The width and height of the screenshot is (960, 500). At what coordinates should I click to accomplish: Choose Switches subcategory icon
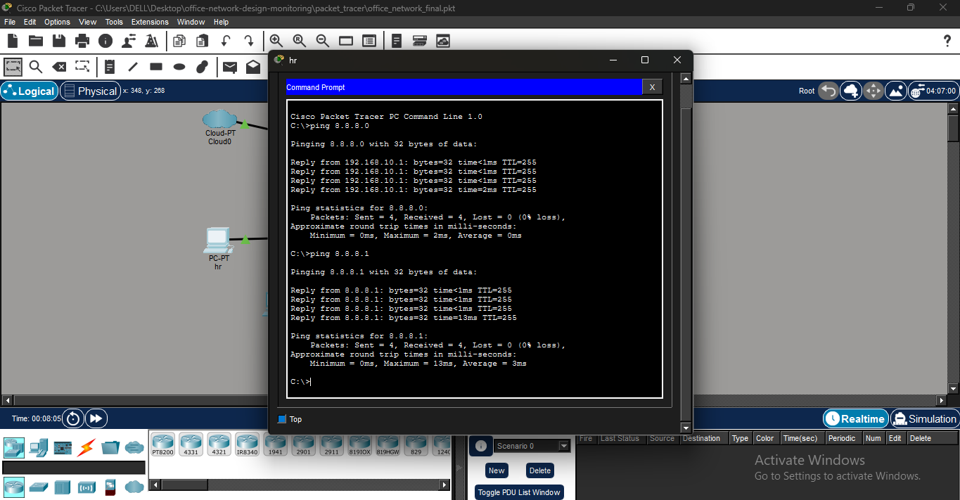(x=38, y=487)
